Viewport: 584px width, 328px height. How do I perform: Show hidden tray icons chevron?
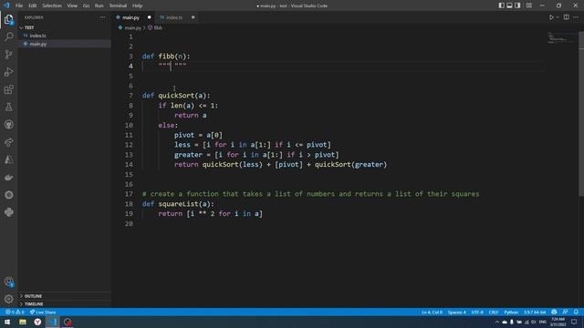point(496,322)
